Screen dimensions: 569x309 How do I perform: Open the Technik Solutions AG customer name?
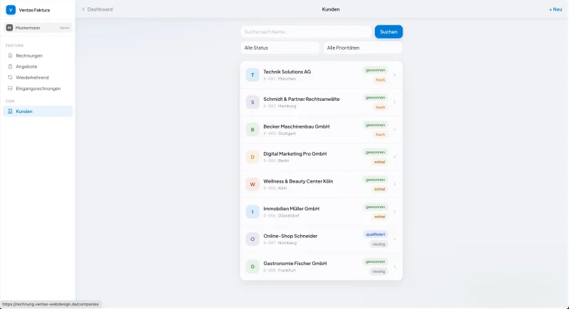(287, 72)
